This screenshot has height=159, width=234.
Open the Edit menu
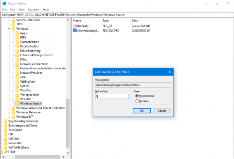(x=12, y=9)
